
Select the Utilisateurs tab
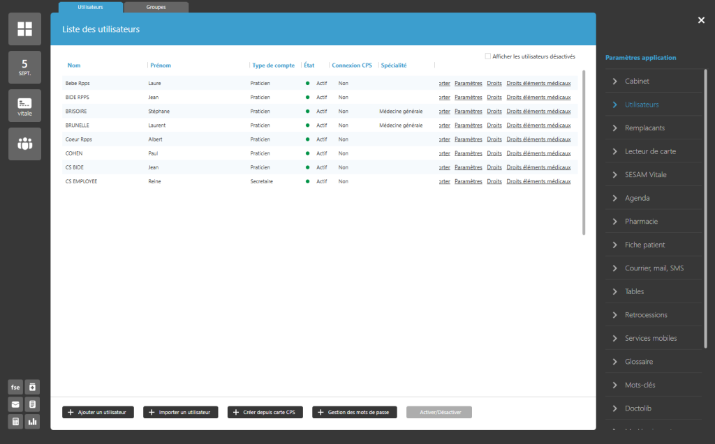90,7
